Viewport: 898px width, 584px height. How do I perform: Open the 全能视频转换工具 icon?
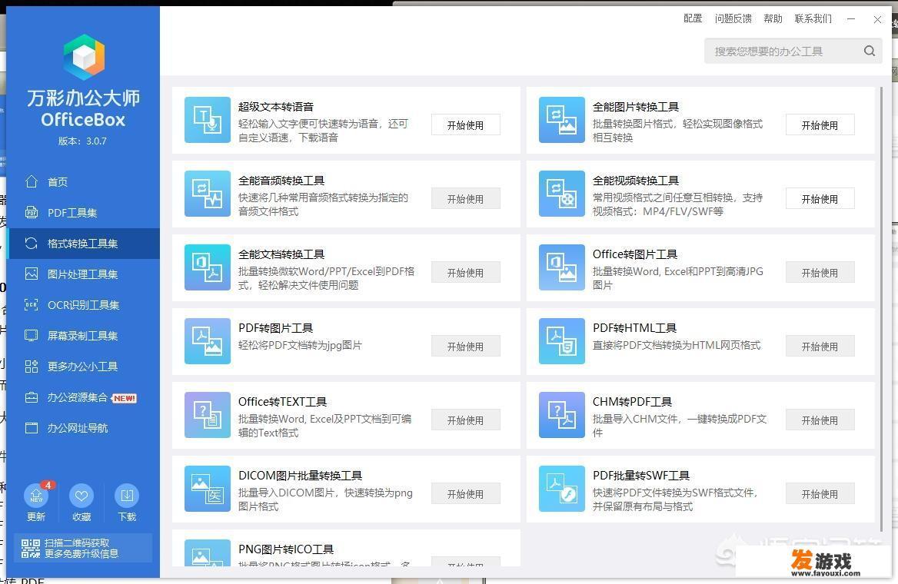click(x=562, y=194)
